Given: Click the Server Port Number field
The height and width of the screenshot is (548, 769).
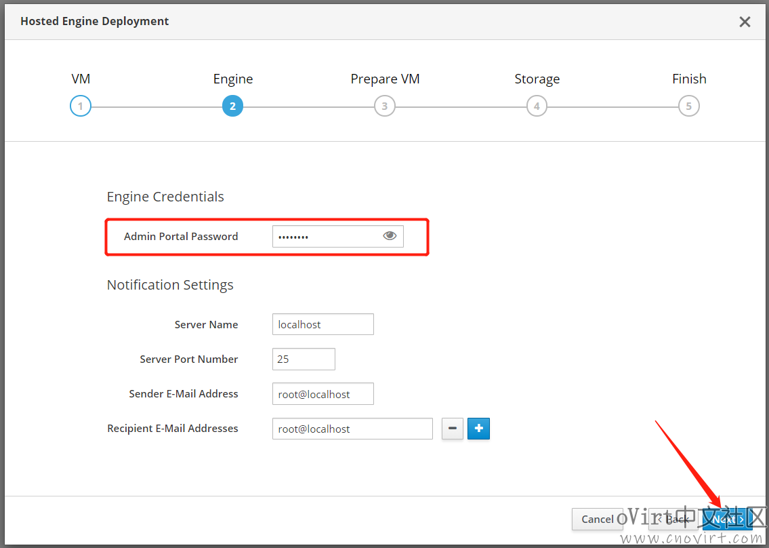Looking at the screenshot, I should [304, 359].
